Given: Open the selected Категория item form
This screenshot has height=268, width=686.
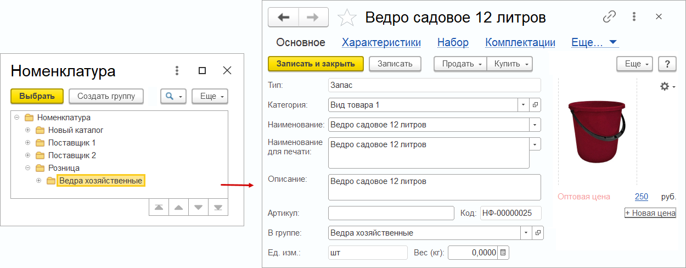Looking at the screenshot, I should [x=537, y=104].
